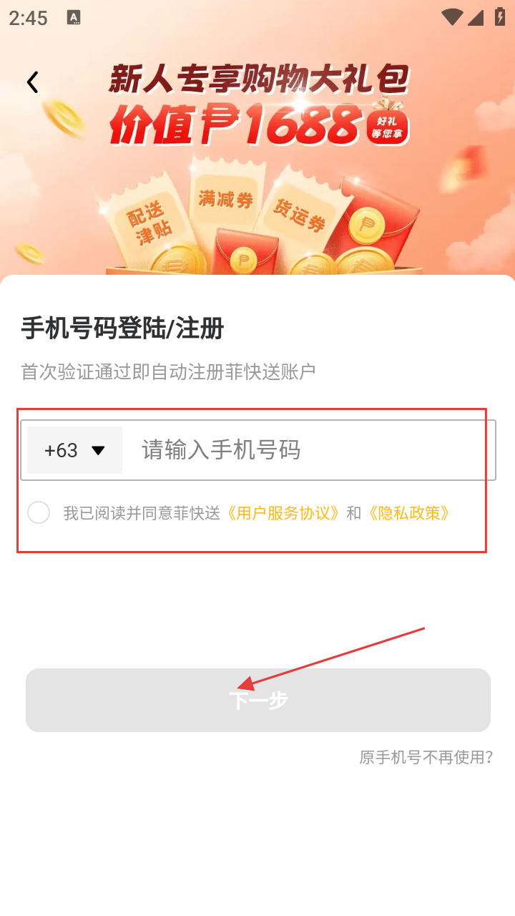Tap 原手机号不再使用? link

click(426, 757)
